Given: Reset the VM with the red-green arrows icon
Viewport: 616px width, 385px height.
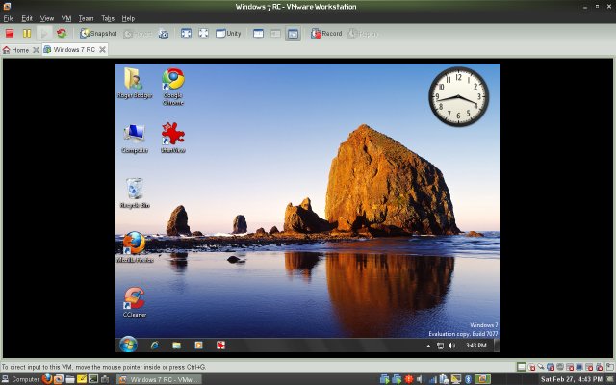Looking at the screenshot, I should coord(62,34).
